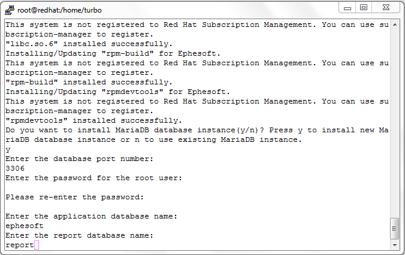405x255 pixels.
Task: Click the Enter the application database name prompt
Action: point(92,216)
